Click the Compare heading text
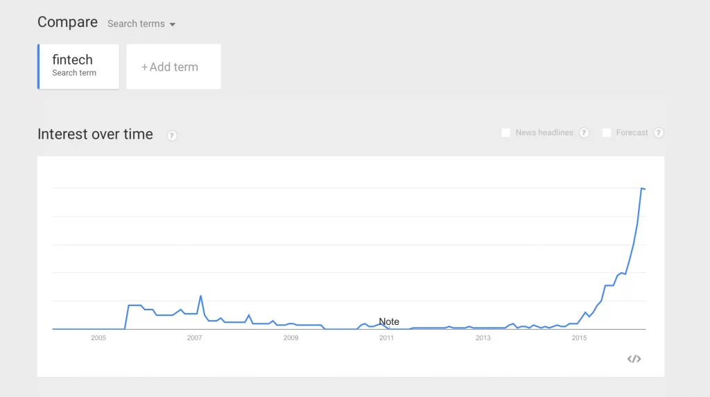Image resolution: width=710 pixels, height=397 pixels. (x=67, y=22)
